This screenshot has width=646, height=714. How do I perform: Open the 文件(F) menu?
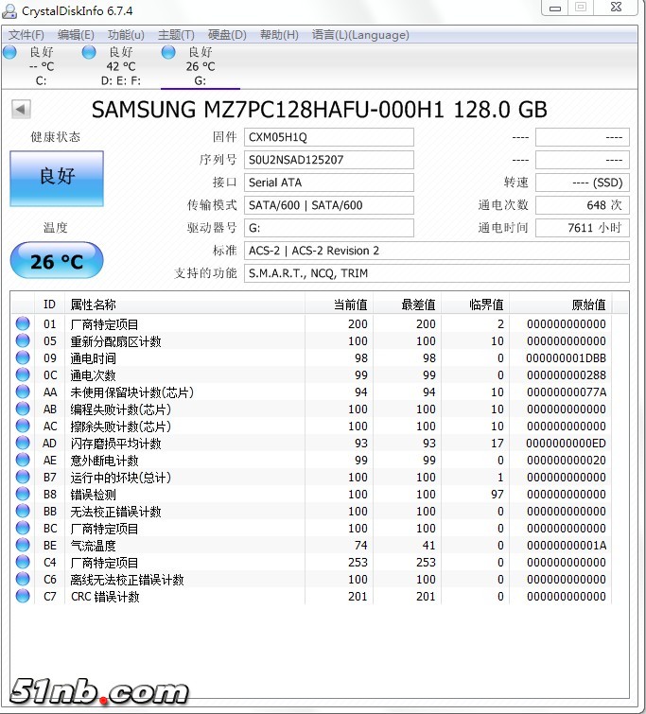point(26,35)
